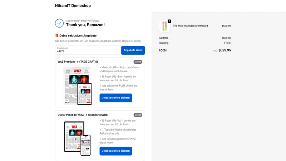This screenshot has height=161, width=286.
Task: Select 'Digital-Paket der WAZ - 4 Wochen GRATIS!' title
Action: pos(83,115)
